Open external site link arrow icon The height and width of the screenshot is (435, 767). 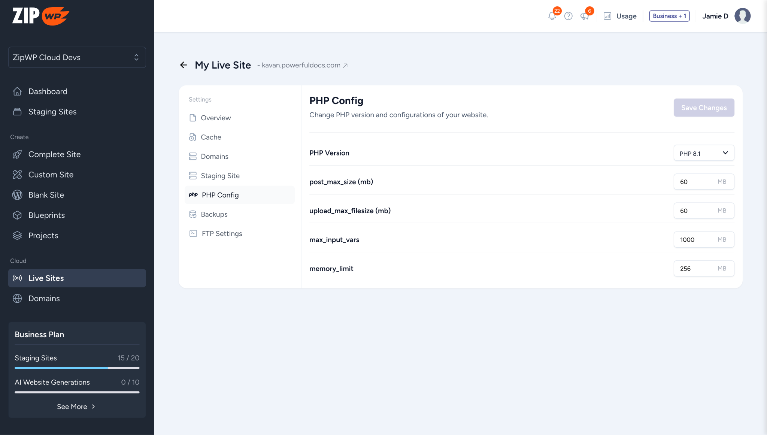tap(345, 66)
